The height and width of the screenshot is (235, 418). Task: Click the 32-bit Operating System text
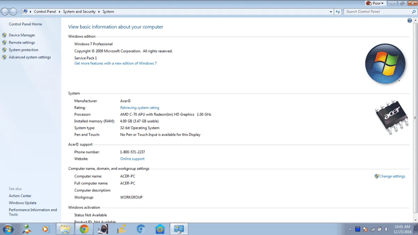click(140, 128)
